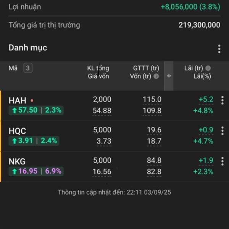Toggle HAH price badge 57.50 | 2.3%
The image size is (229, 229).
coord(36,110)
